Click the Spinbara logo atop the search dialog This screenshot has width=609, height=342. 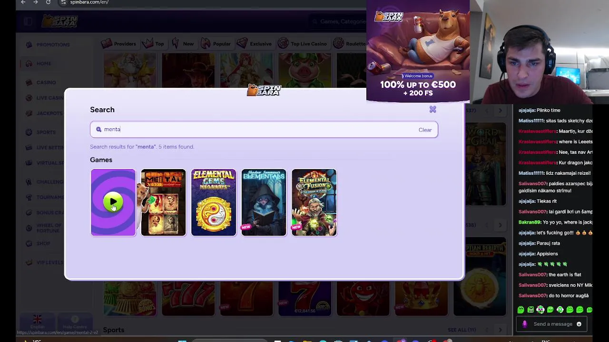click(264, 90)
